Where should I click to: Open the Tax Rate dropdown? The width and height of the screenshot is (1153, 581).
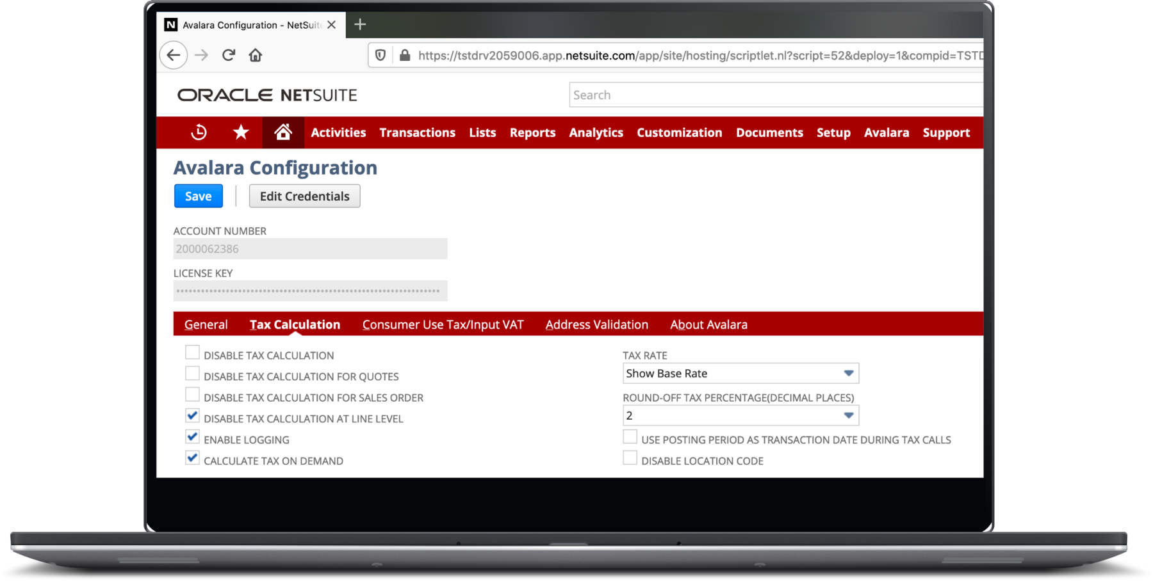coord(849,373)
